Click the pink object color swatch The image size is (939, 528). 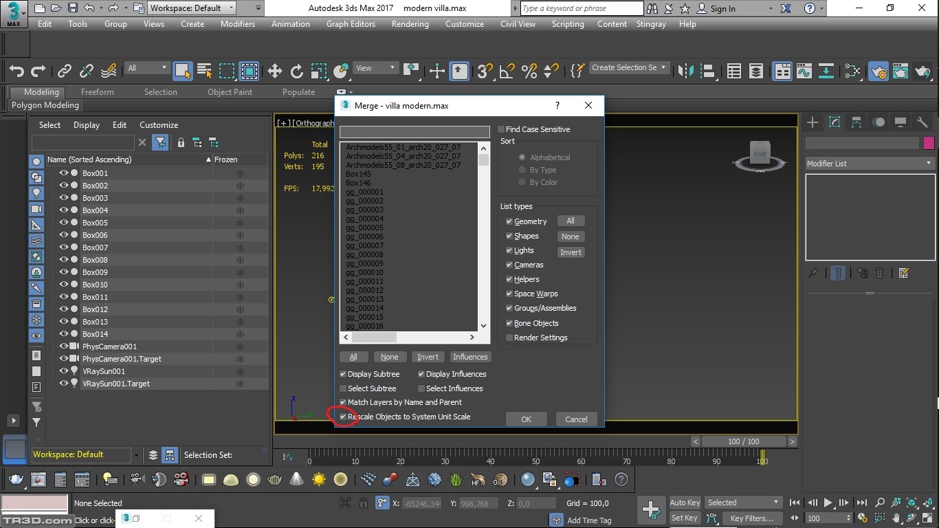point(929,143)
